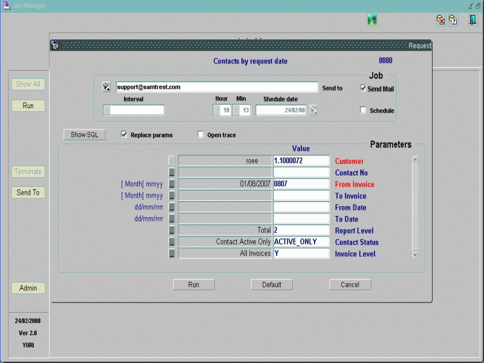Image resolution: width=484 pixels, height=363 pixels.
Task: Open the value list for Contact Status
Action: [172, 242]
